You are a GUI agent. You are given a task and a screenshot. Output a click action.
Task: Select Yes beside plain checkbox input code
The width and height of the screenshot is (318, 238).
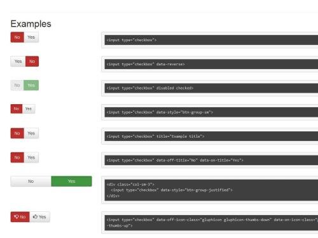coord(31,37)
